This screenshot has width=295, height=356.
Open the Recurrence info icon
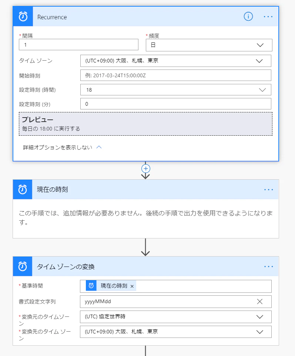248,16
